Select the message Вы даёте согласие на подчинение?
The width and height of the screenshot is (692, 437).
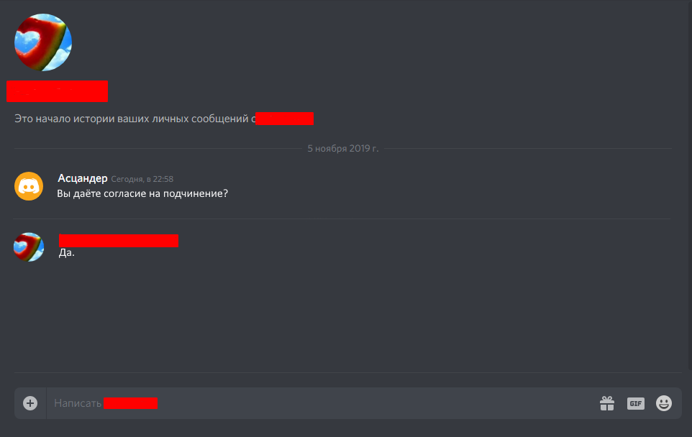point(142,193)
